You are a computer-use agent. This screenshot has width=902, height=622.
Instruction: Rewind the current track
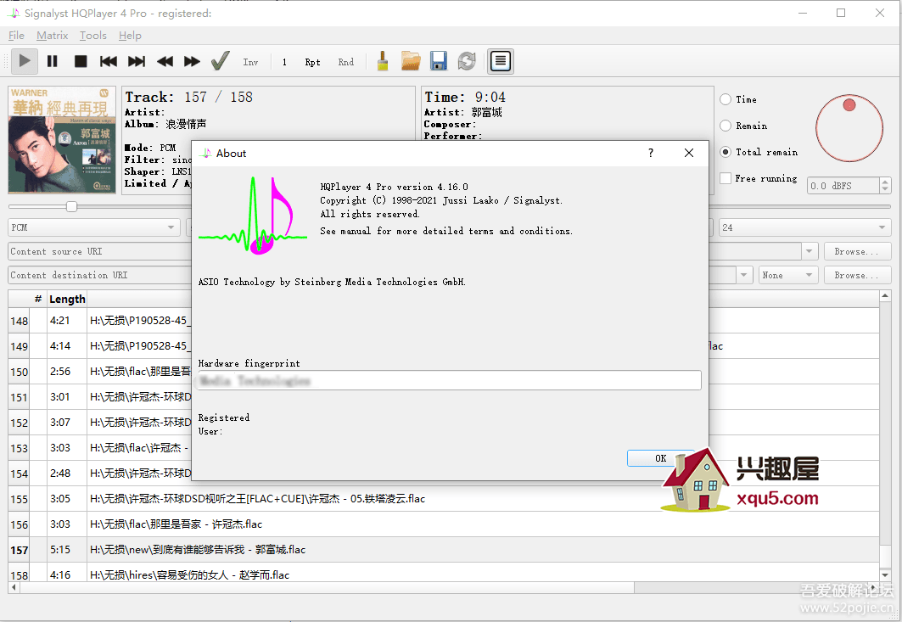point(165,61)
